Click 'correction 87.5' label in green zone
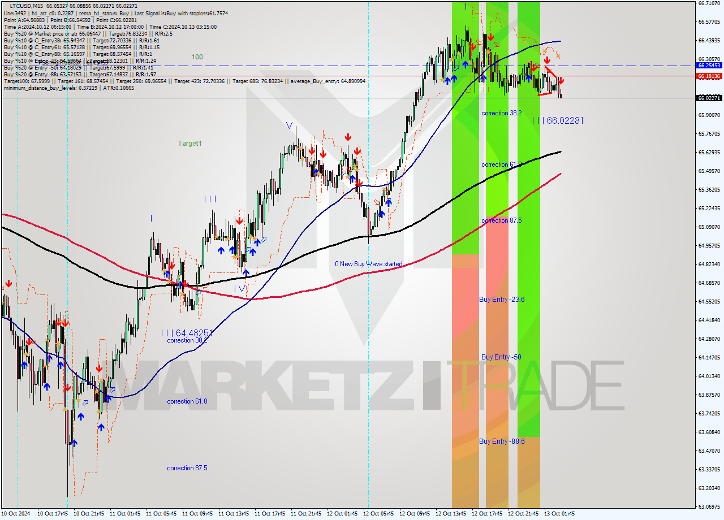 tap(502, 220)
